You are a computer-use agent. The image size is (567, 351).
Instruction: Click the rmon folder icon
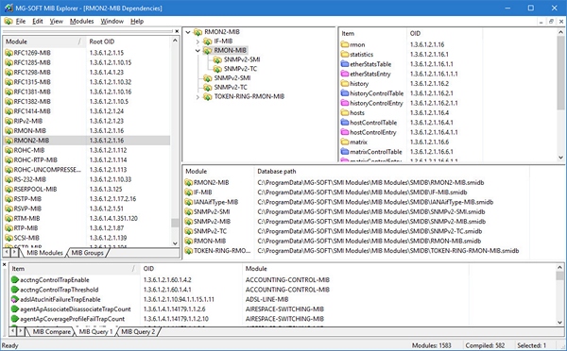(345, 44)
